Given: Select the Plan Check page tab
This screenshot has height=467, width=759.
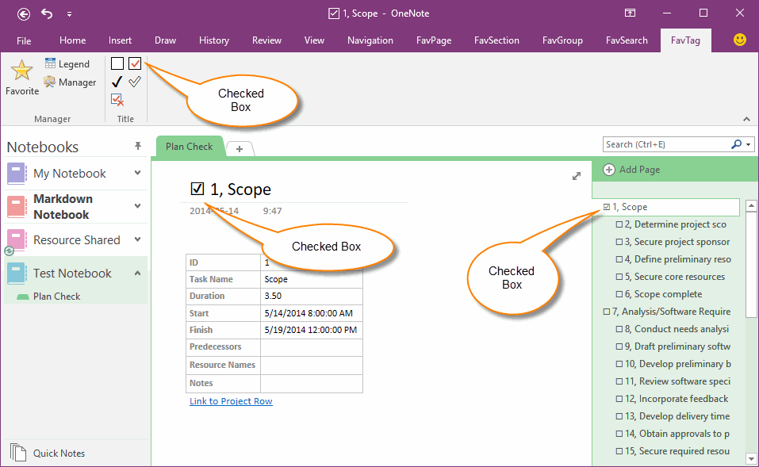Looking at the screenshot, I should coord(189,146).
